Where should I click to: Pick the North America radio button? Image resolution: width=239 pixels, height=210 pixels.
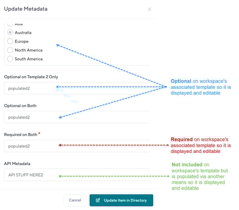(10, 50)
